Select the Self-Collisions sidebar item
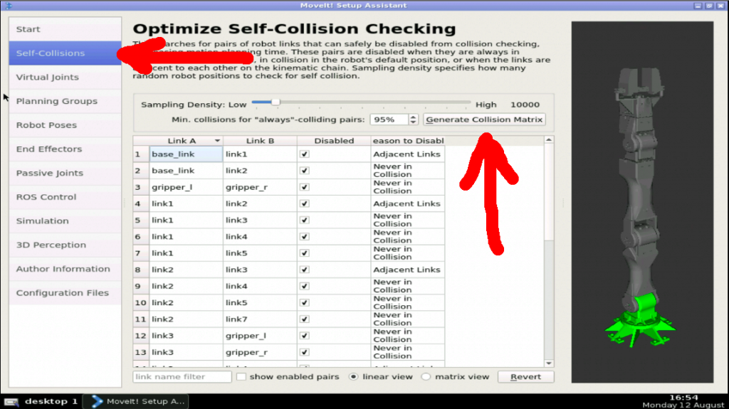This screenshot has height=409, width=729. [x=65, y=53]
